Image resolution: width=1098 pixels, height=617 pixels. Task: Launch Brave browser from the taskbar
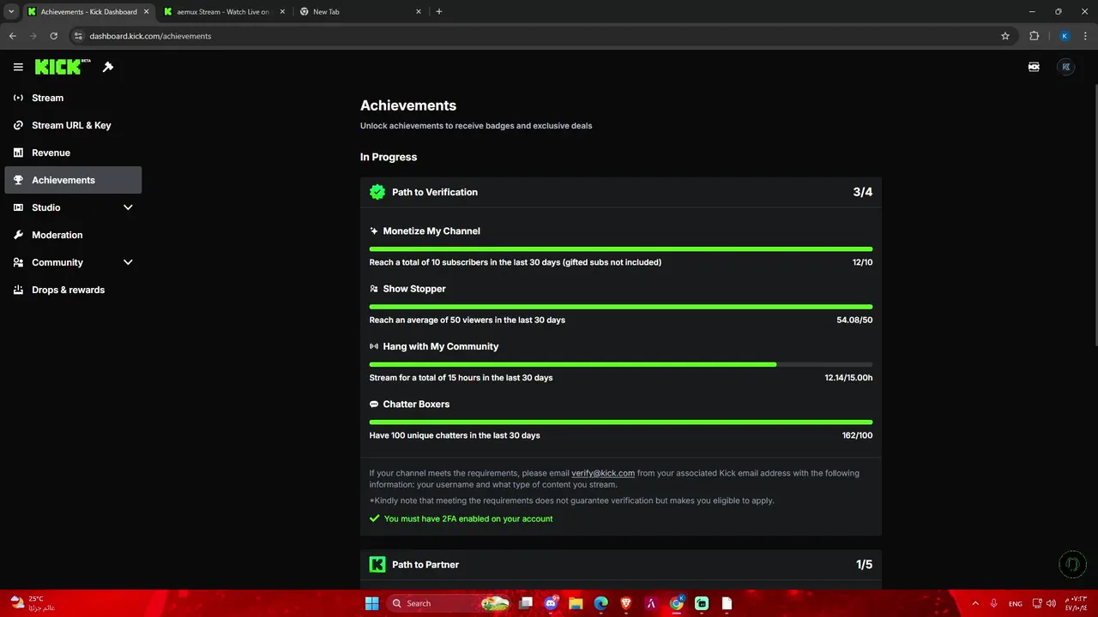point(626,603)
